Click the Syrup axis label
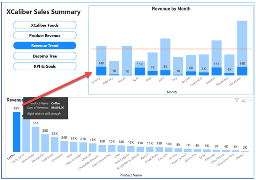This screenshot has height=180, width=256. (x=202, y=156)
